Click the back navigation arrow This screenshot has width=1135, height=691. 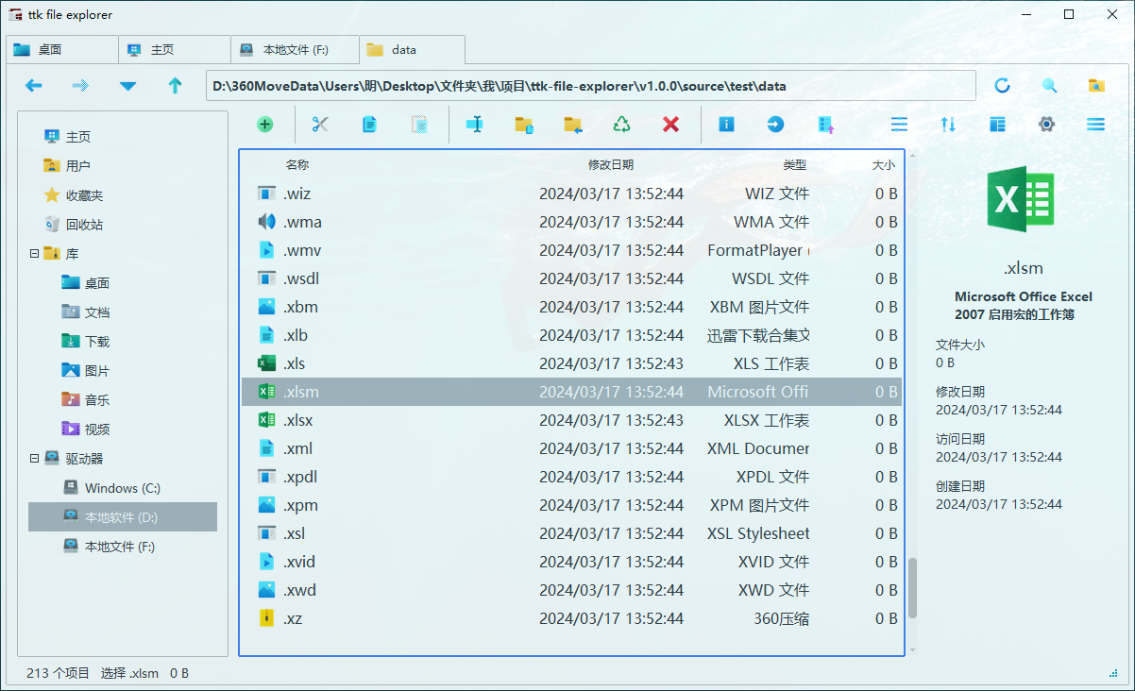[33, 85]
